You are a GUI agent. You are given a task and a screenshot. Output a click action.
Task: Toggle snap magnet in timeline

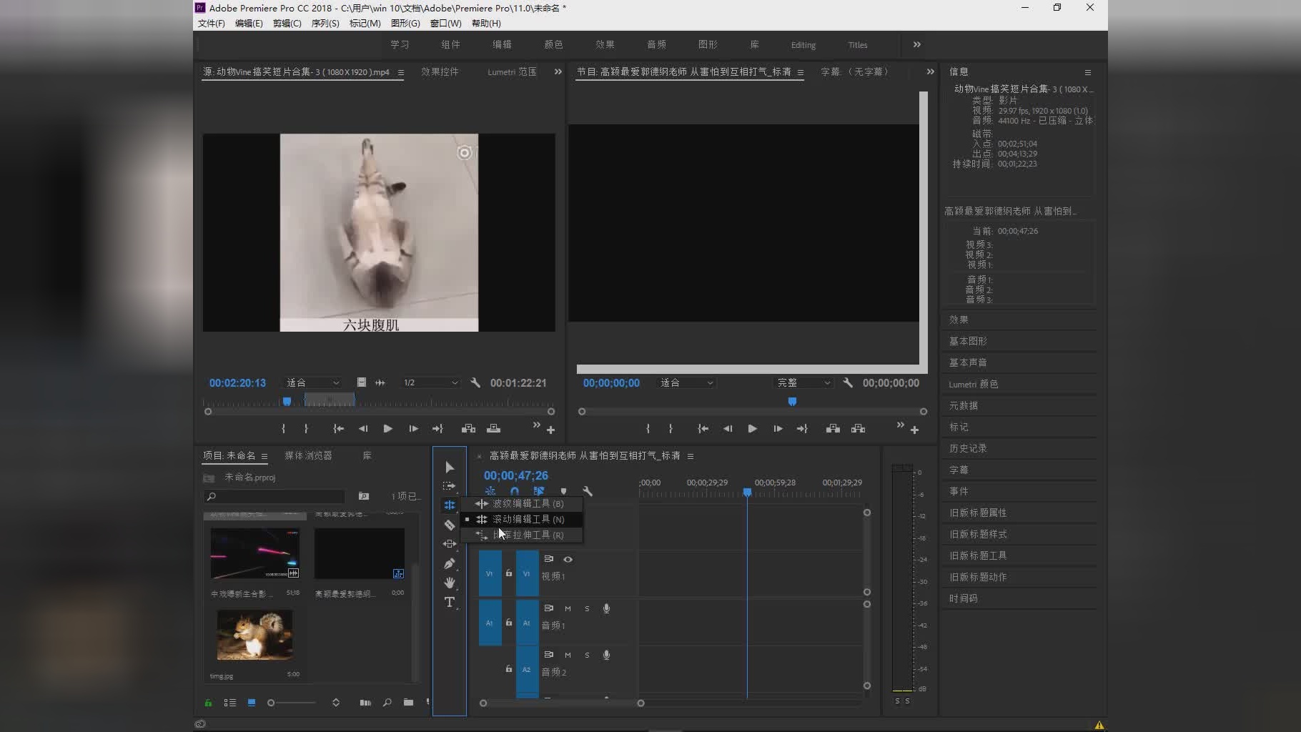coord(515,491)
